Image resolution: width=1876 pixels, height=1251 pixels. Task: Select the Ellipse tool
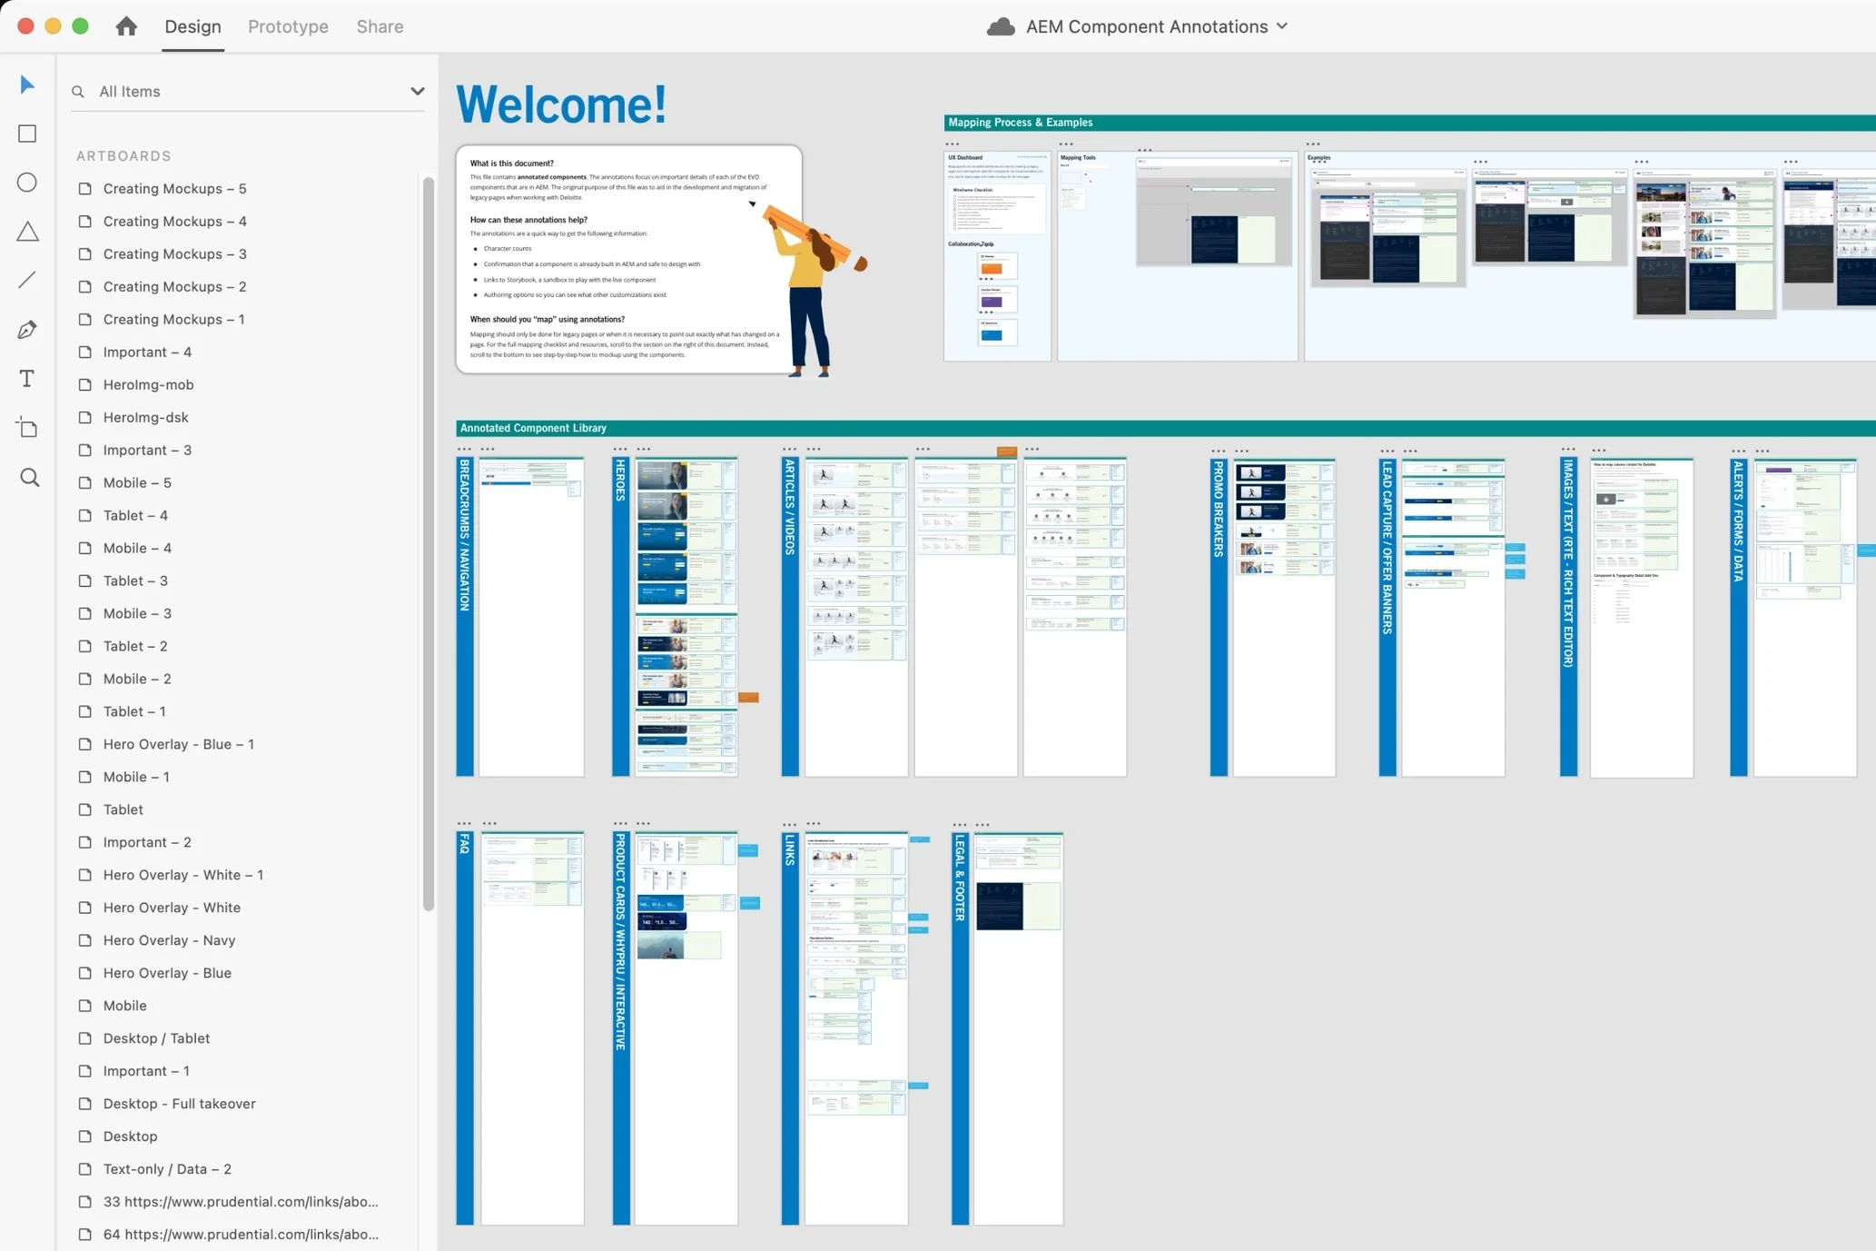[x=27, y=183]
